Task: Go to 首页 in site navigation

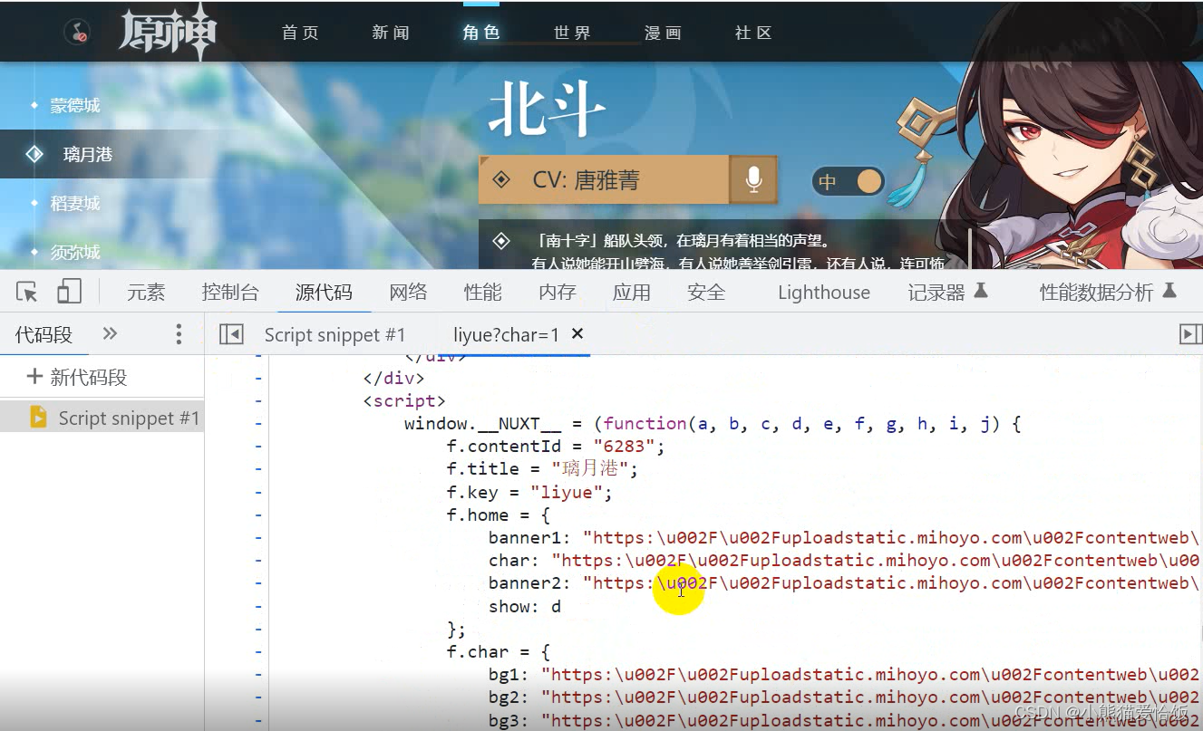Action: [x=300, y=33]
